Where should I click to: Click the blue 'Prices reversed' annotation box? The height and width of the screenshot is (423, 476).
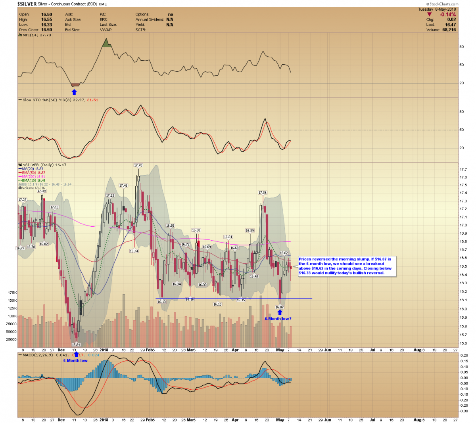tap(345, 266)
